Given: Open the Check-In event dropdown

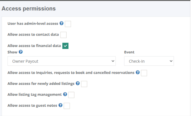Looking at the screenshot, I should [x=149, y=61].
